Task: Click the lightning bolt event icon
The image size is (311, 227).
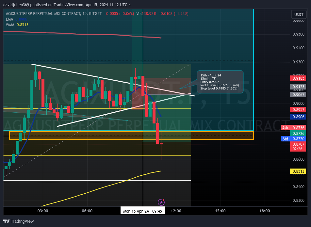Action: pos(161,202)
